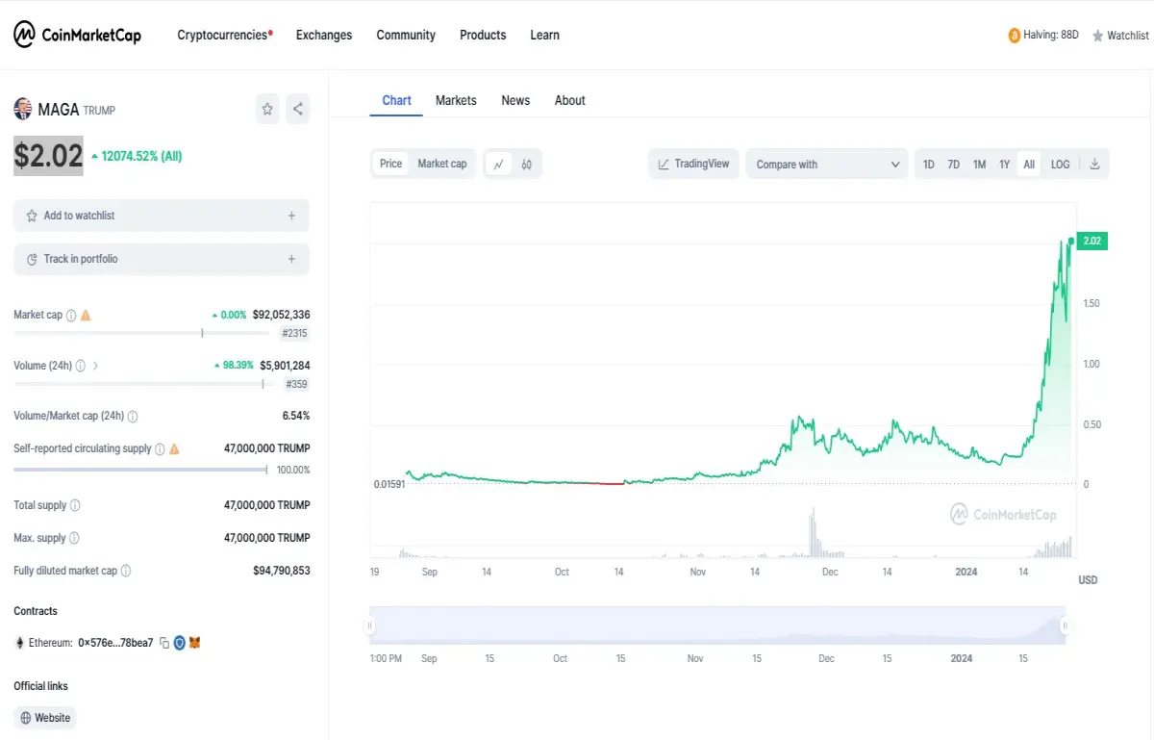
Task: Open the Compare with dropdown
Action: [827, 165]
